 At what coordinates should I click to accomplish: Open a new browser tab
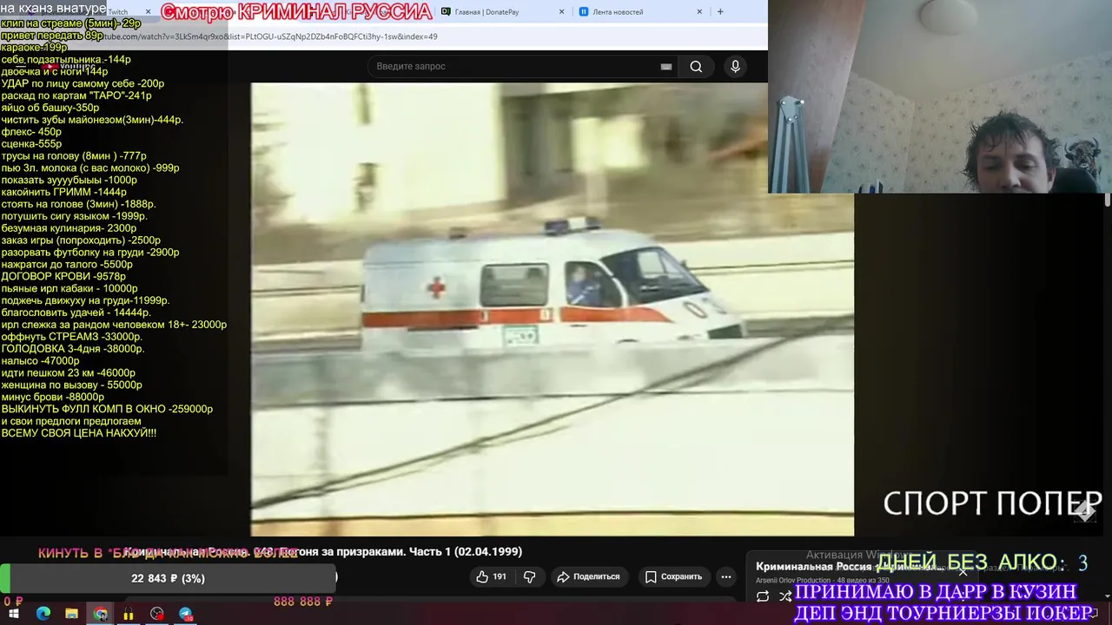[x=720, y=12]
